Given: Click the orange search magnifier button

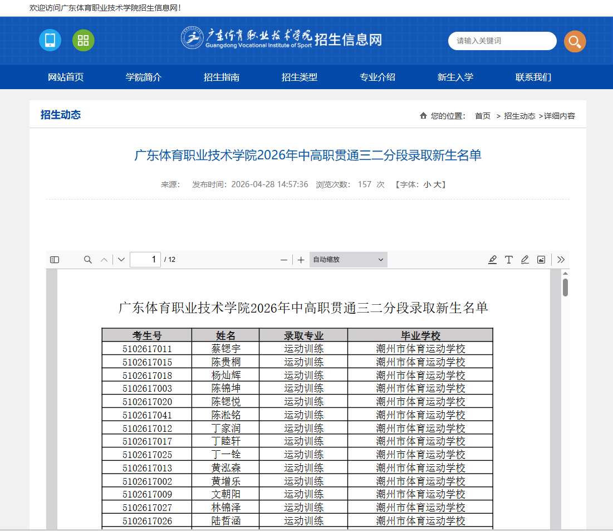Looking at the screenshot, I should (x=575, y=41).
